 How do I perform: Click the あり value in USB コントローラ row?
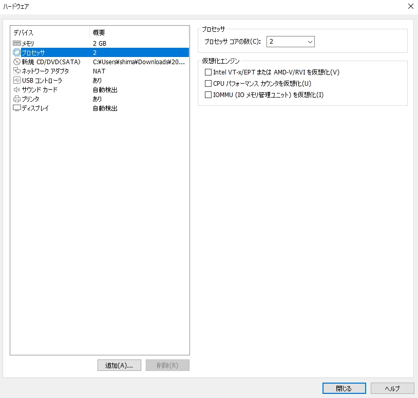97,80
